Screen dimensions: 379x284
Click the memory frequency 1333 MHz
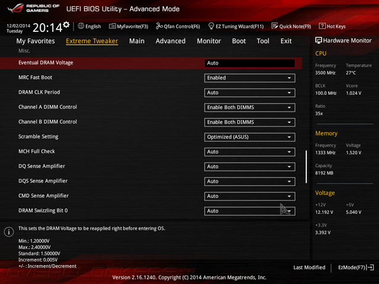325,153
